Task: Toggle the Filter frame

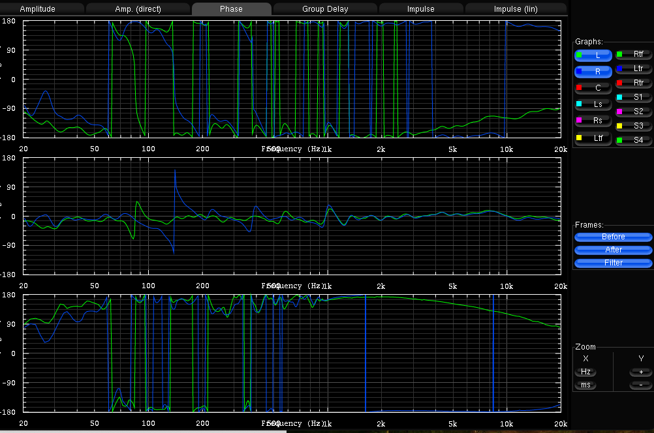Action: [x=613, y=263]
